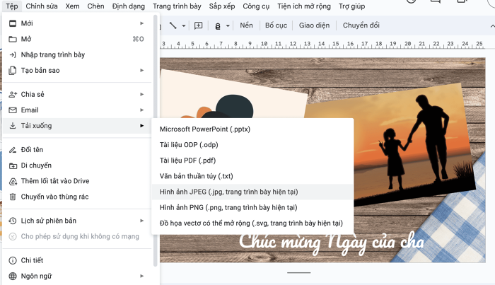
Task: Click the file menu scrollbar
Action: tap(155, 141)
